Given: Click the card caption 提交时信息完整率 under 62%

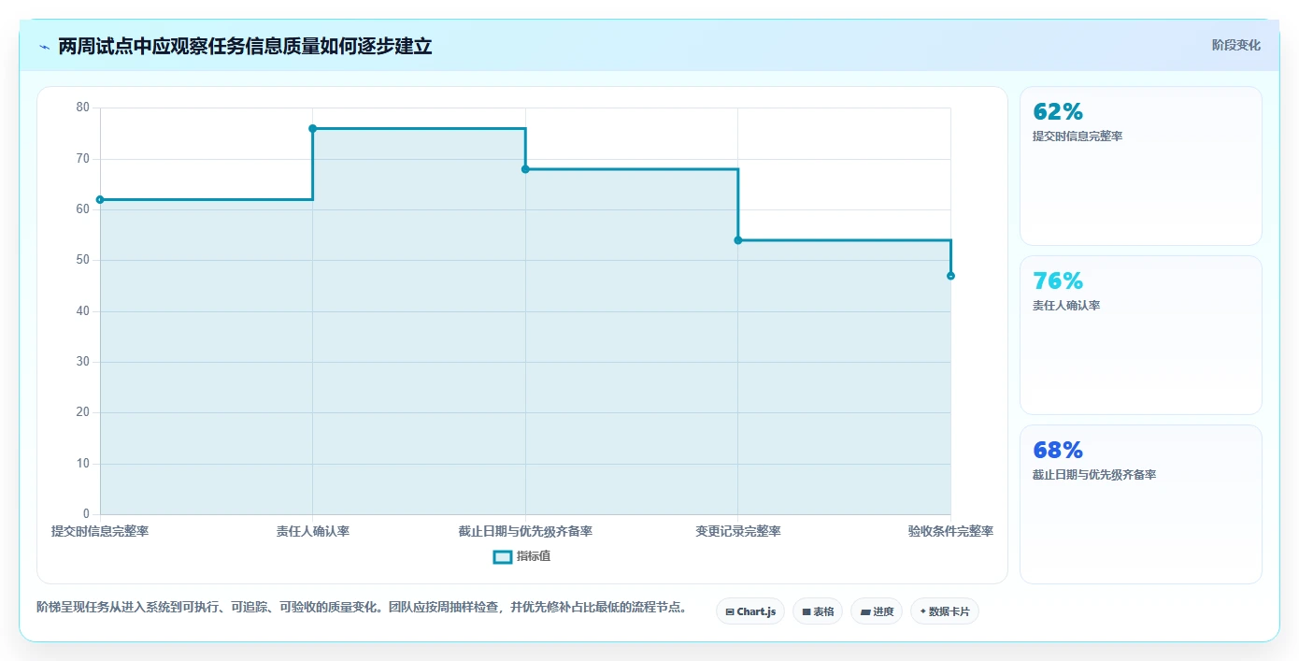Looking at the screenshot, I should 1078,137.
